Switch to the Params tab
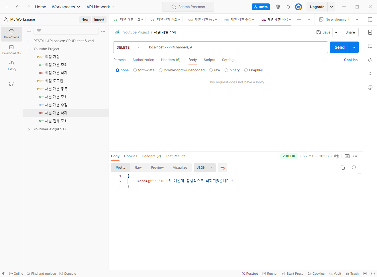The height and width of the screenshot is (277, 377). click(119, 60)
